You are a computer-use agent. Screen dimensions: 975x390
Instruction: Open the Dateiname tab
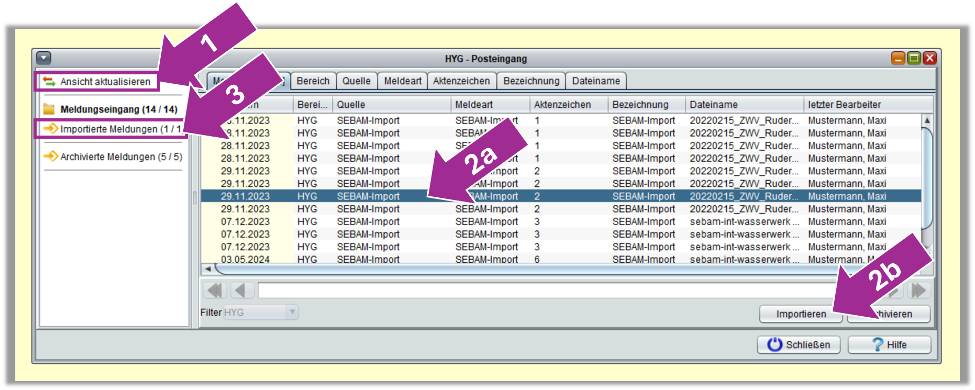click(x=595, y=81)
